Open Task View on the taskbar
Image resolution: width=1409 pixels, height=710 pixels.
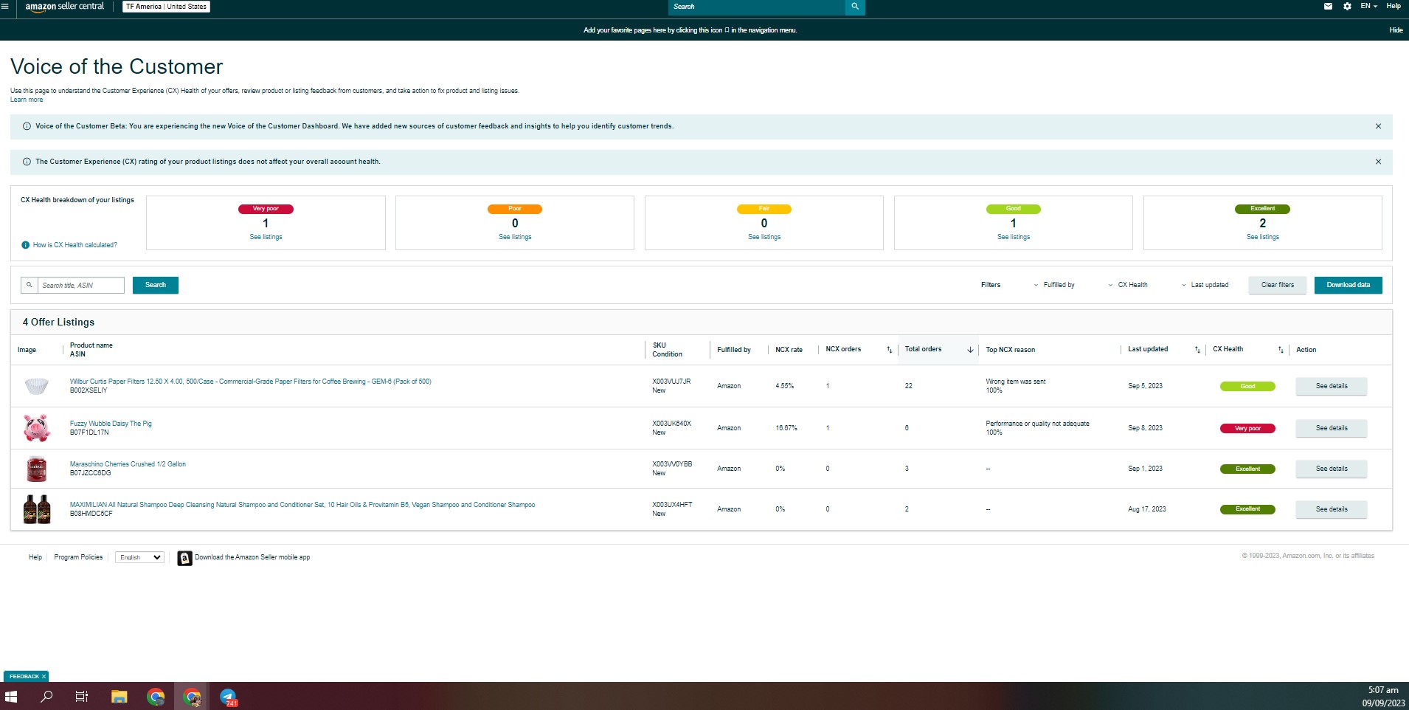(82, 697)
